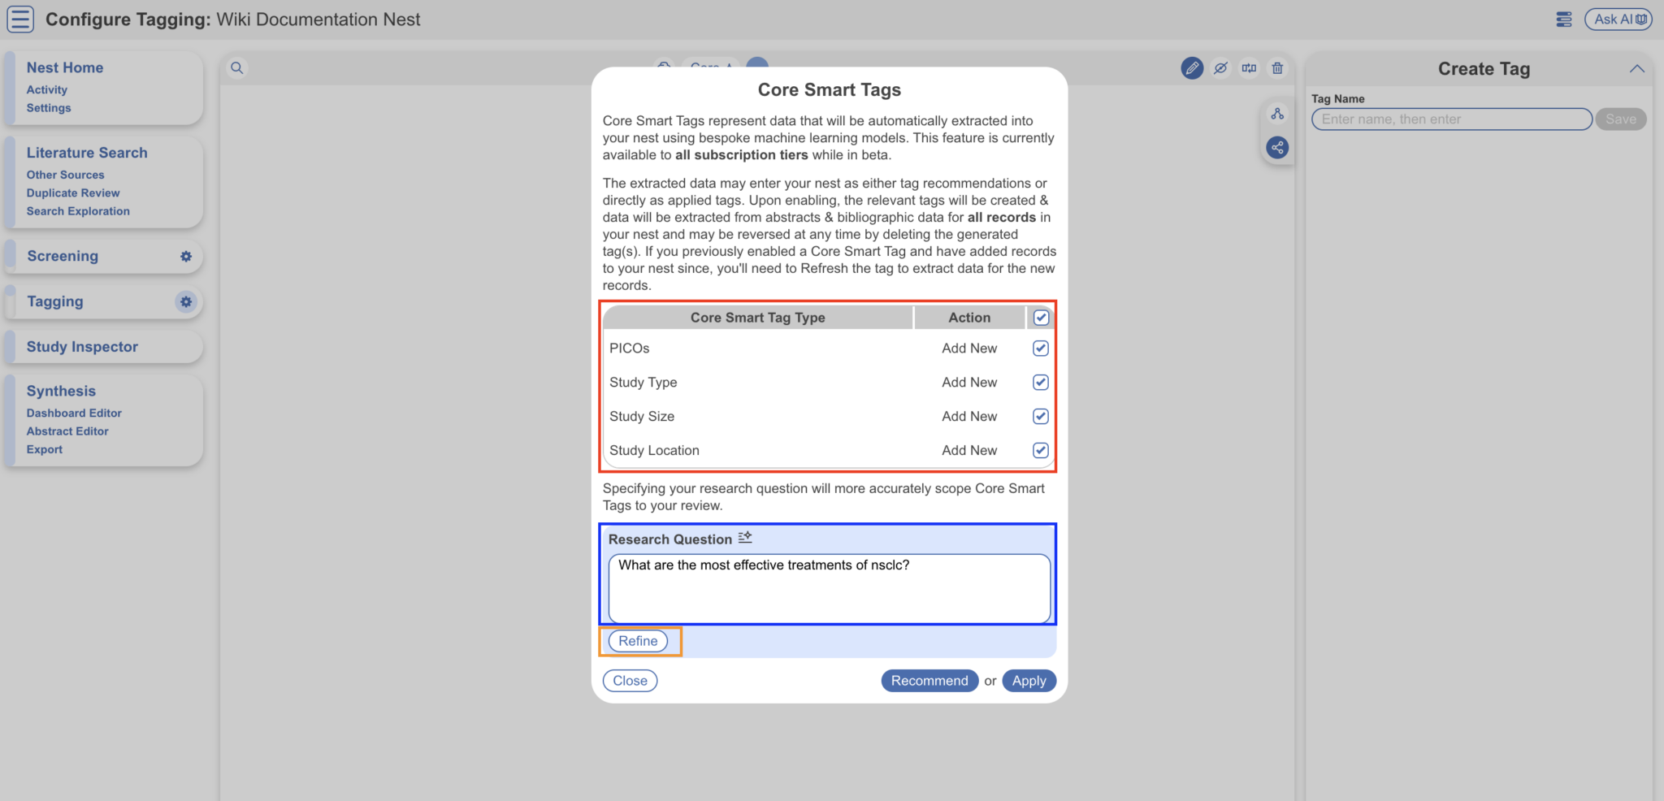This screenshot has width=1664, height=801.
Task: Navigate to Dashboard Editor under Synthesis
Action: pos(74,413)
